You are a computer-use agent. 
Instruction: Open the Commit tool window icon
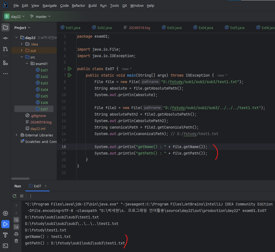tap(5, 38)
